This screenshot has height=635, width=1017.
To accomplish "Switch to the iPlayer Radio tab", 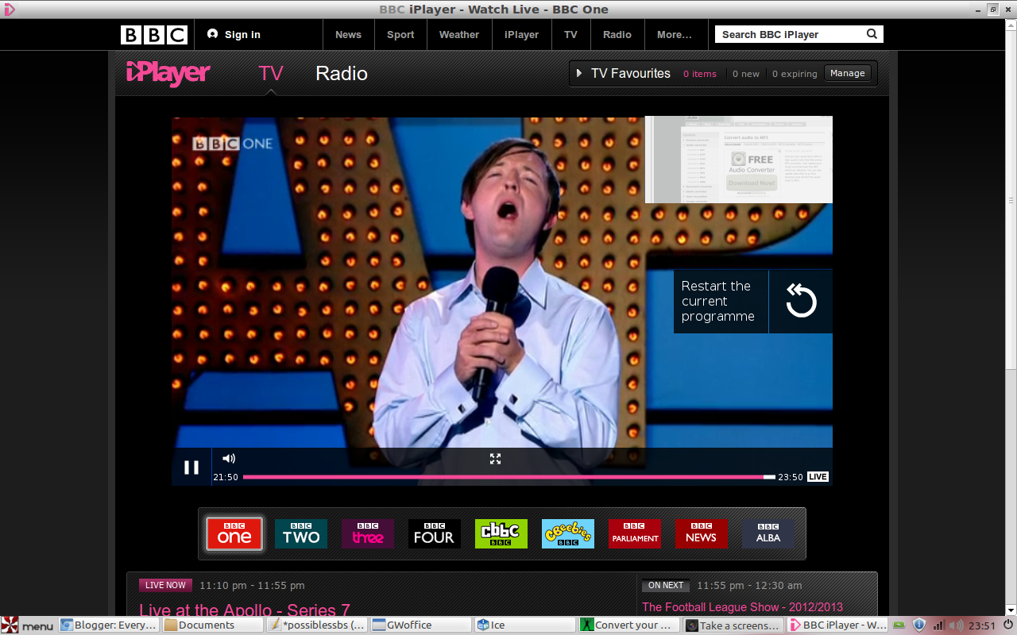I will coord(342,73).
